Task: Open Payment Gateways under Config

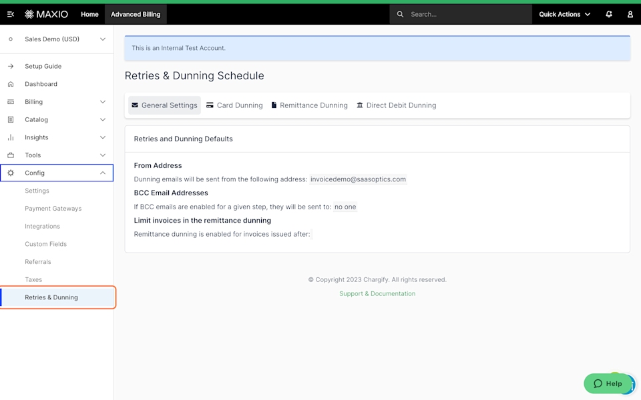Action: (x=53, y=209)
